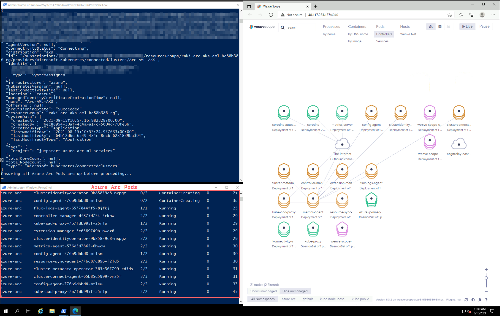Viewport: 500px width, 316px height.
Task: Select Show unmanaged filter
Action: [x=263, y=291]
